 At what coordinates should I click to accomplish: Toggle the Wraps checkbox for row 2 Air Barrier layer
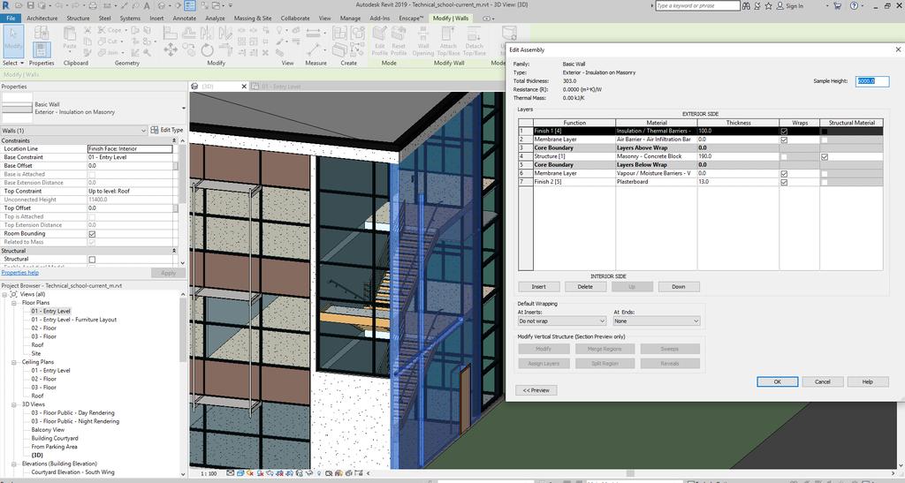783,140
